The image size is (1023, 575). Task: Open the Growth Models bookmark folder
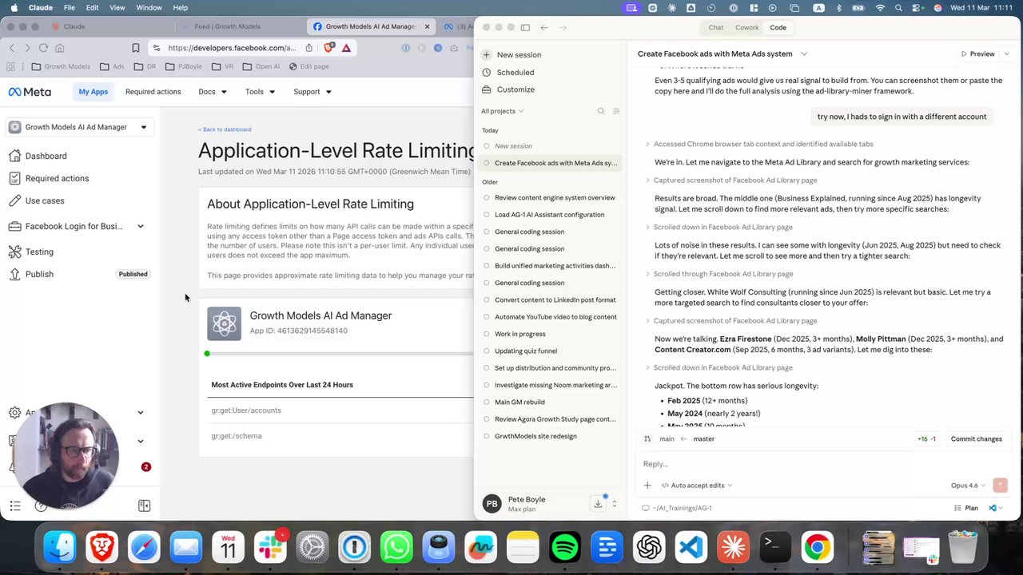[61, 67]
